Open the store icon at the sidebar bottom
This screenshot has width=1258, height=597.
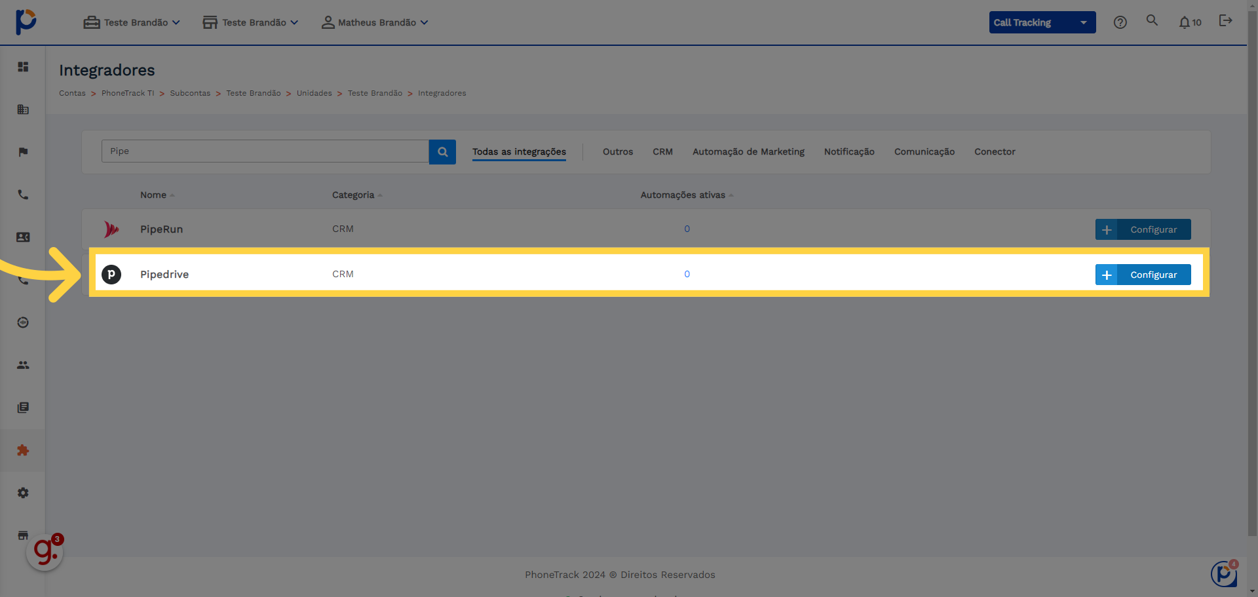point(23,535)
